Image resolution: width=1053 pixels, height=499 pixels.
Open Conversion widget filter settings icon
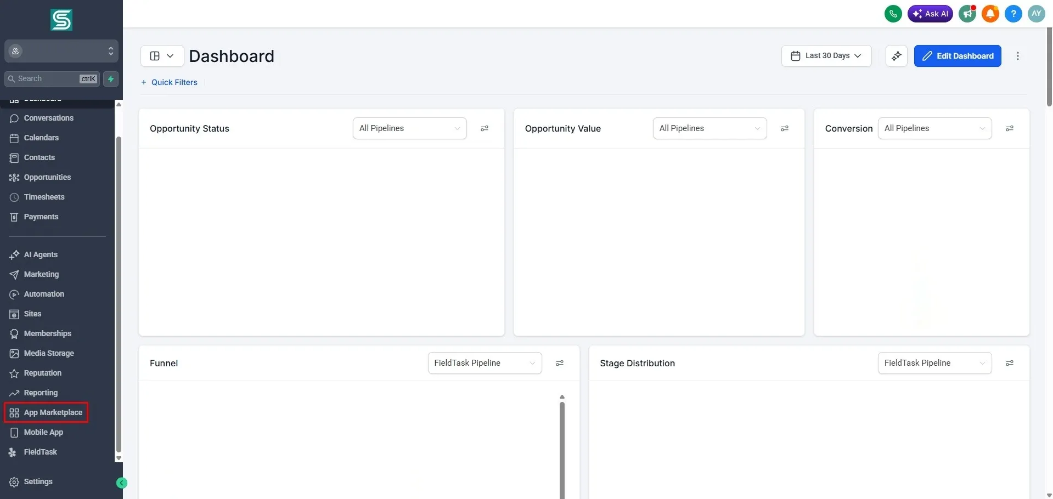[1009, 128]
